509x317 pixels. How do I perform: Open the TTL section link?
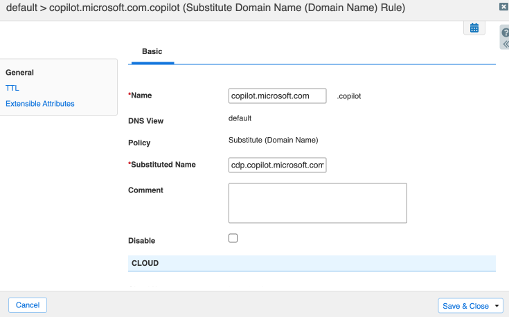pos(12,88)
